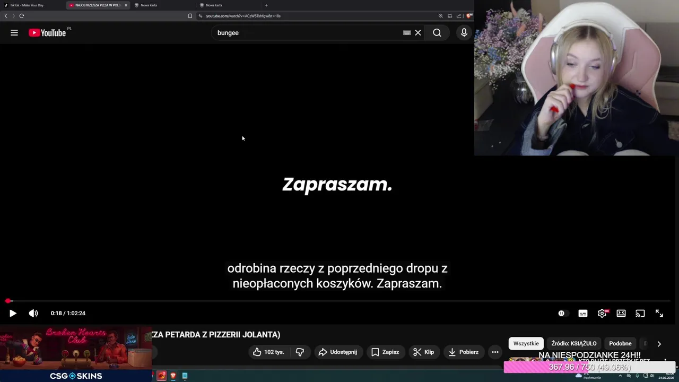Open picture-in-picture screen icon in address bar

coord(450,16)
